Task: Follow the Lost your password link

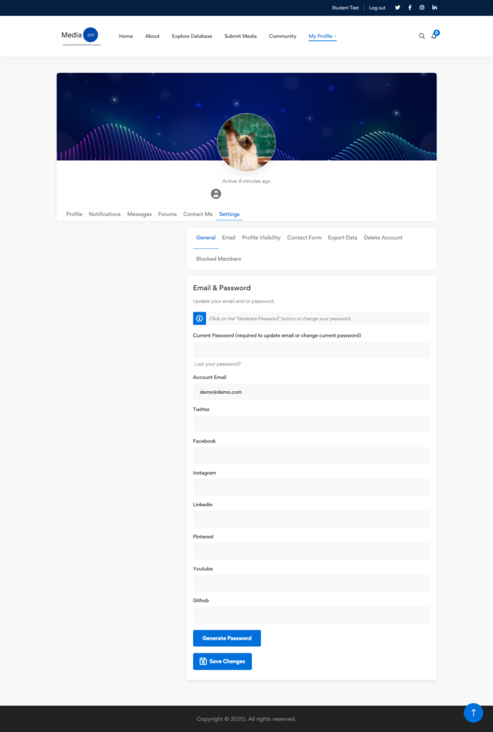Action: click(x=218, y=364)
